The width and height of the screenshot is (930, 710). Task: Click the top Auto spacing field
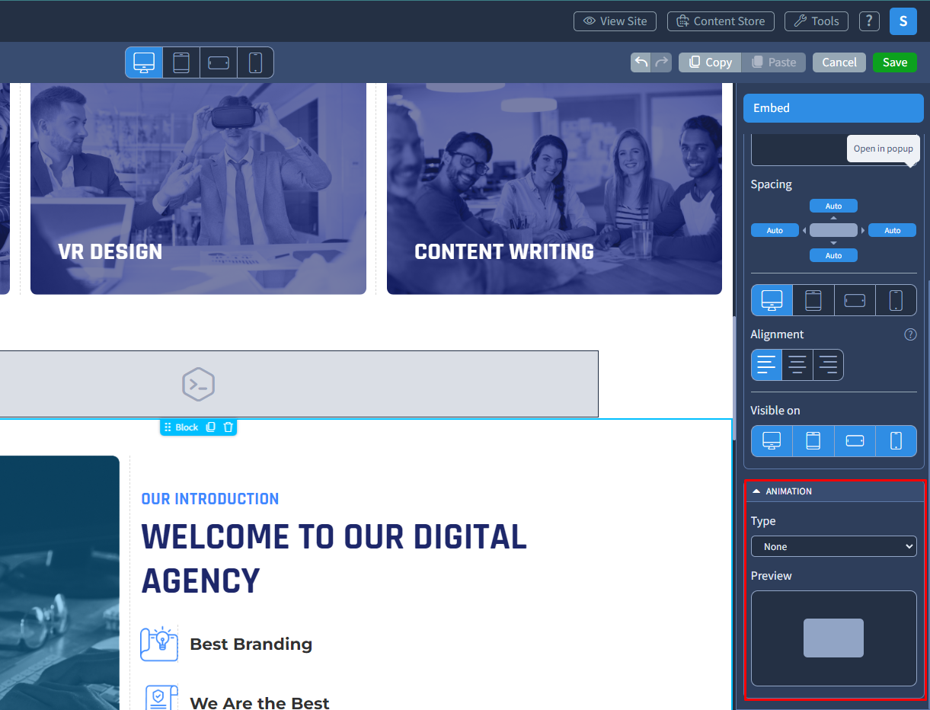pyautogui.click(x=833, y=206)
